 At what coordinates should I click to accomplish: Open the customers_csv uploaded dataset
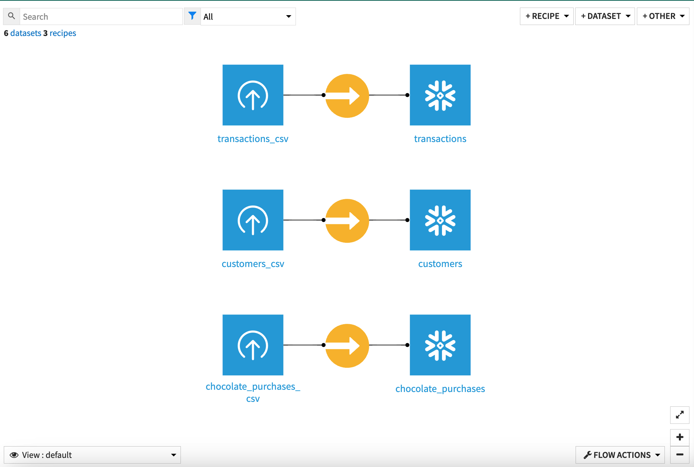253,220
